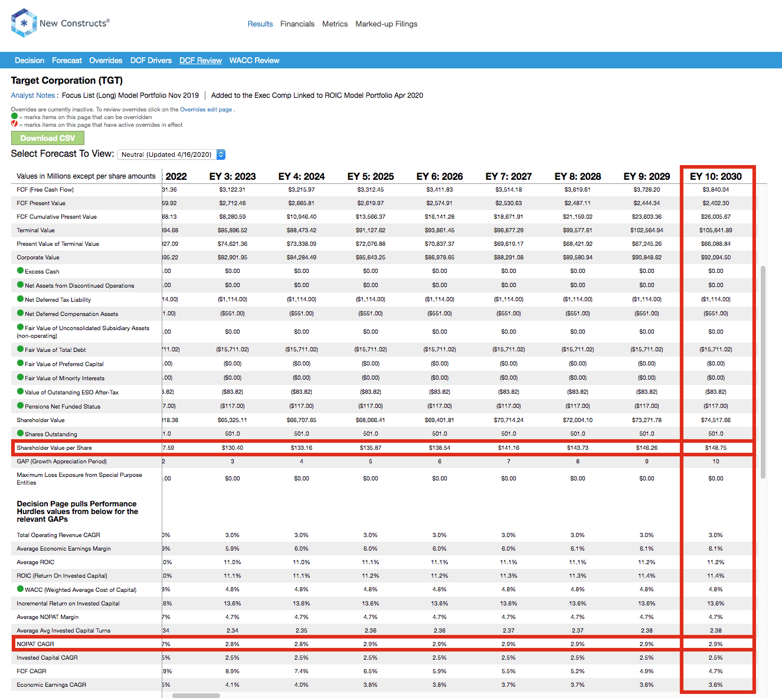Screen dimensions: 782x698
Task: Click the vertical scrollbar of the table
Action: coord(763,371)
